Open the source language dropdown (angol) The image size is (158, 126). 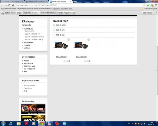tap(20, 13)
